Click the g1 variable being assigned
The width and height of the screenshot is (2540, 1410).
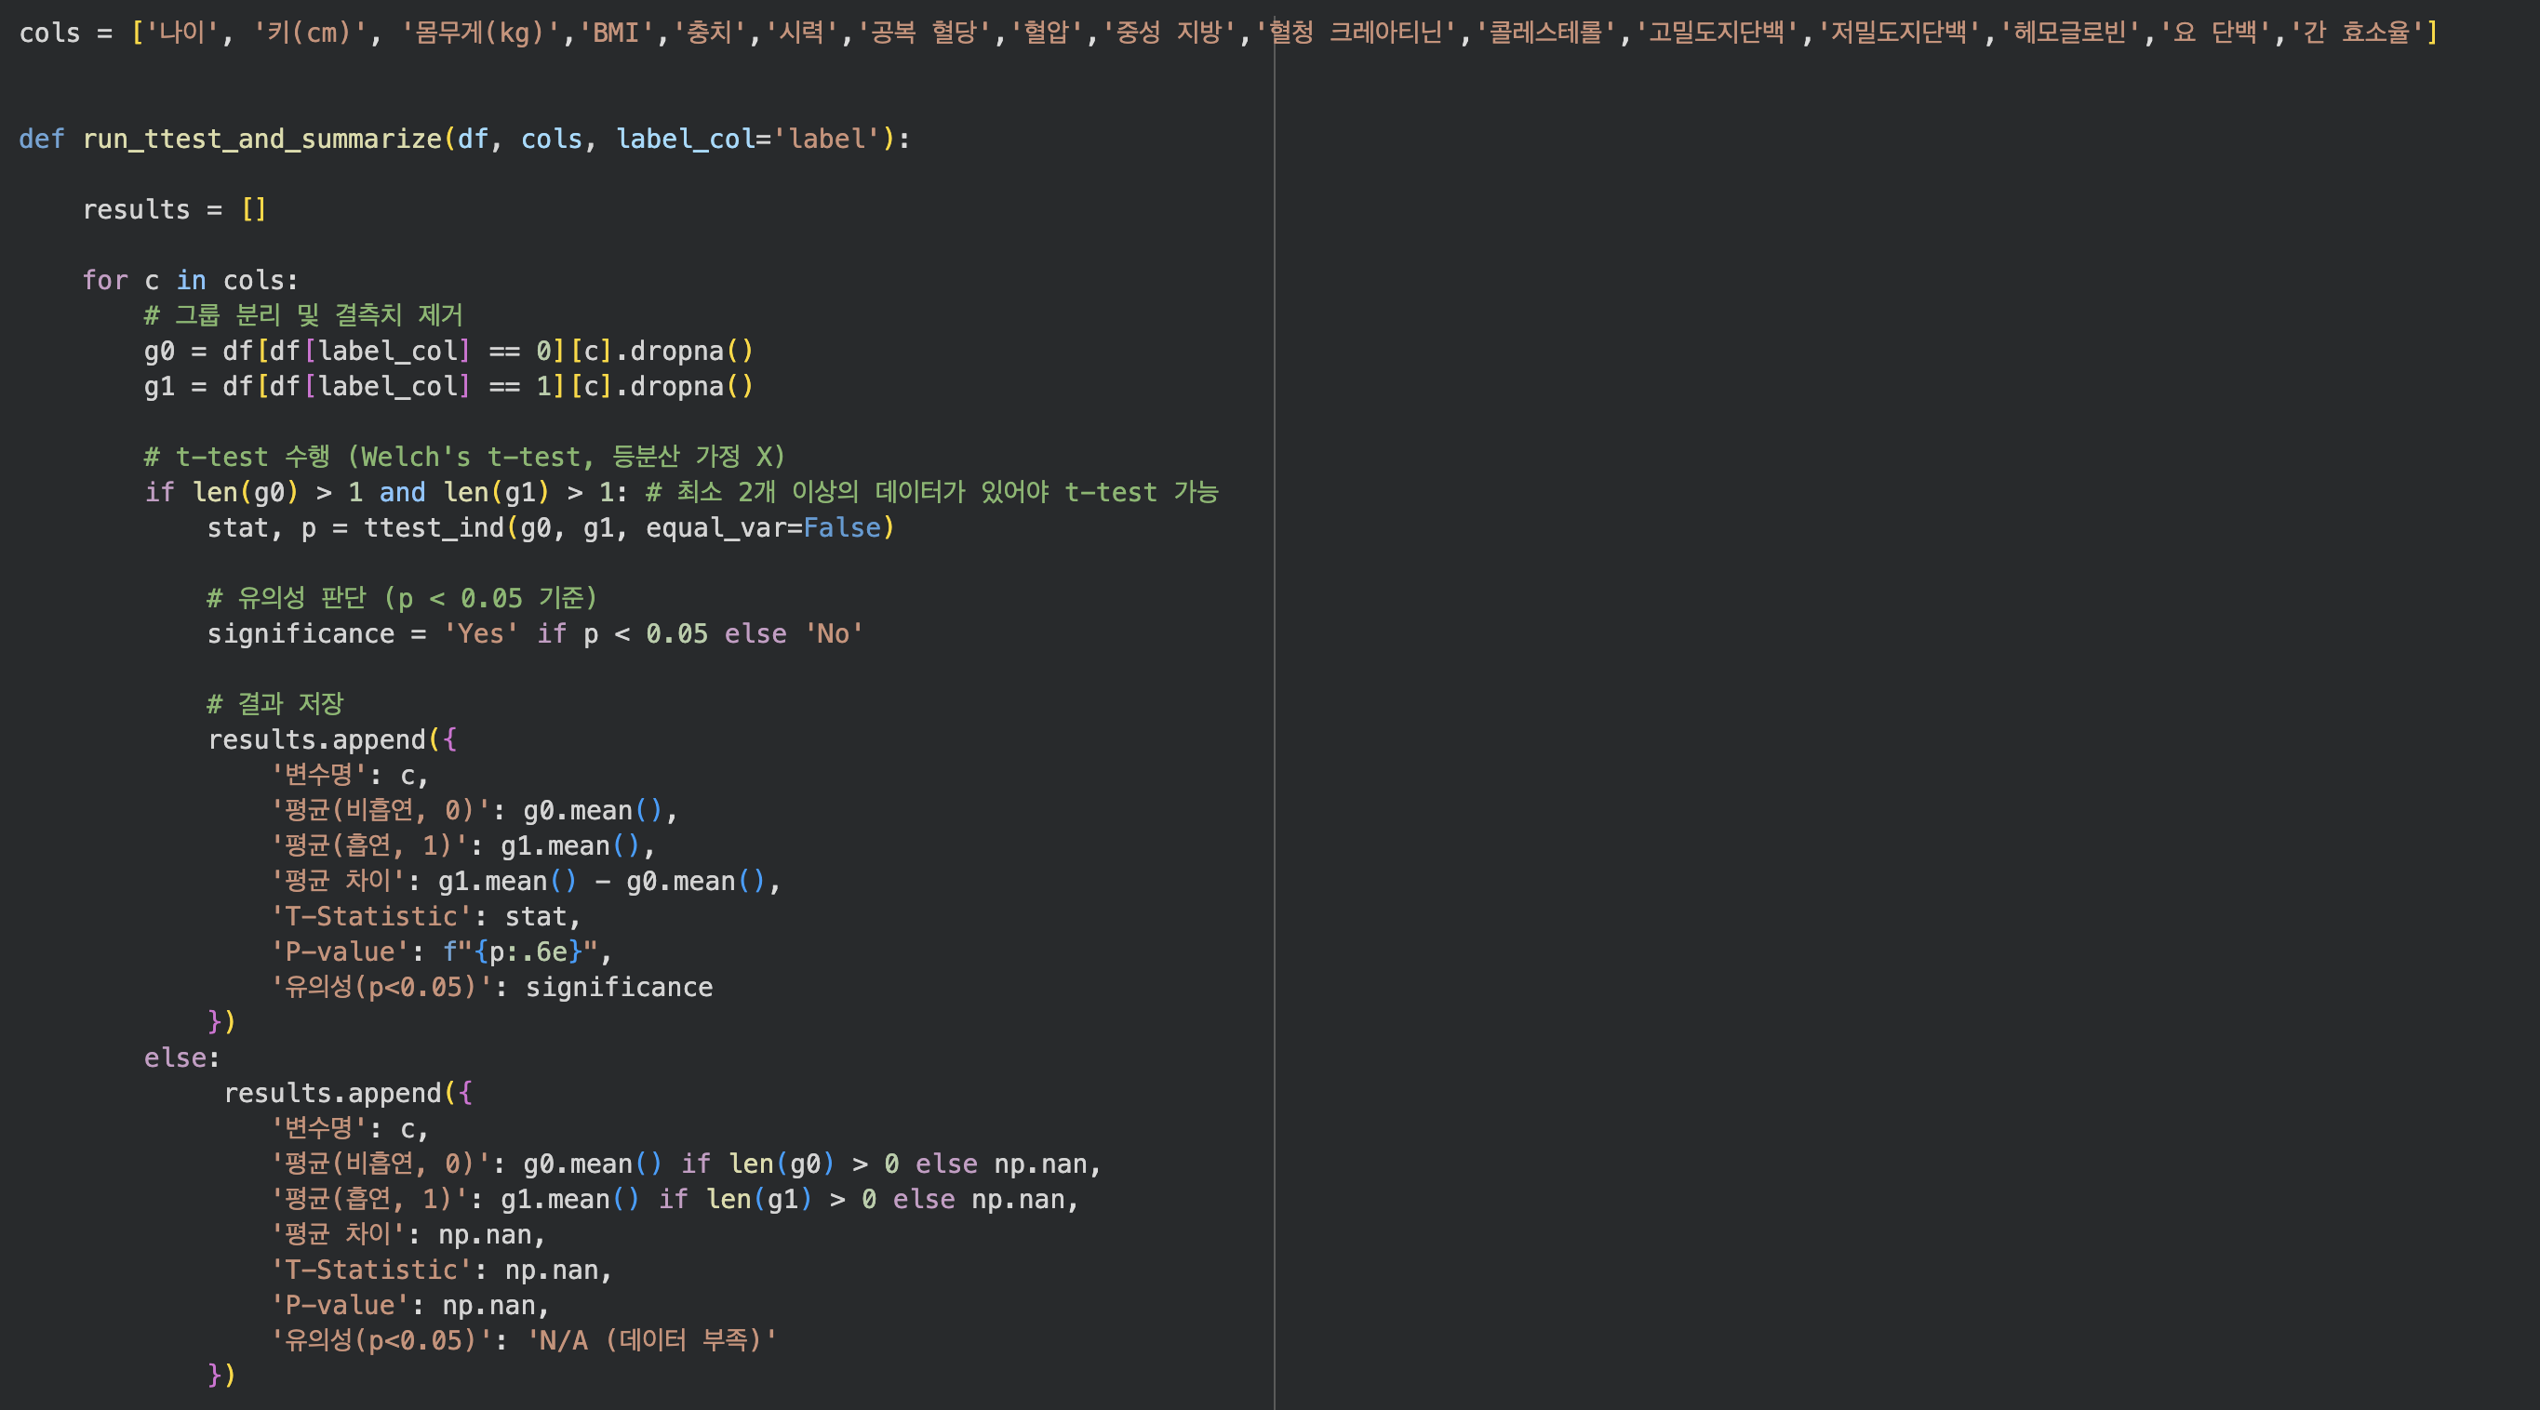(159, 387)
